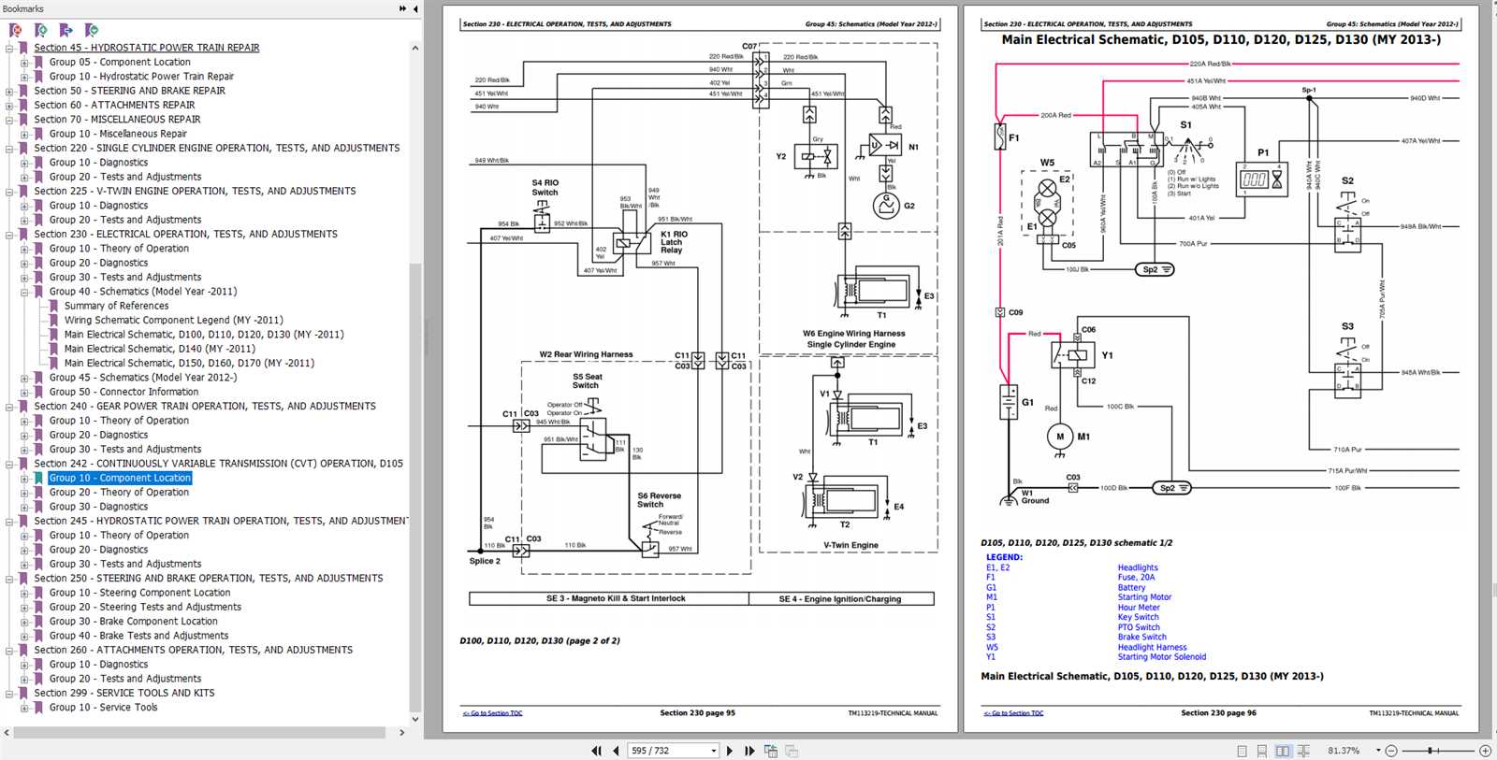This screenshot has height=760, width=1497.
Task: Follow Go to Section TOC link on page 96
Action: (x=1013, y=713)
